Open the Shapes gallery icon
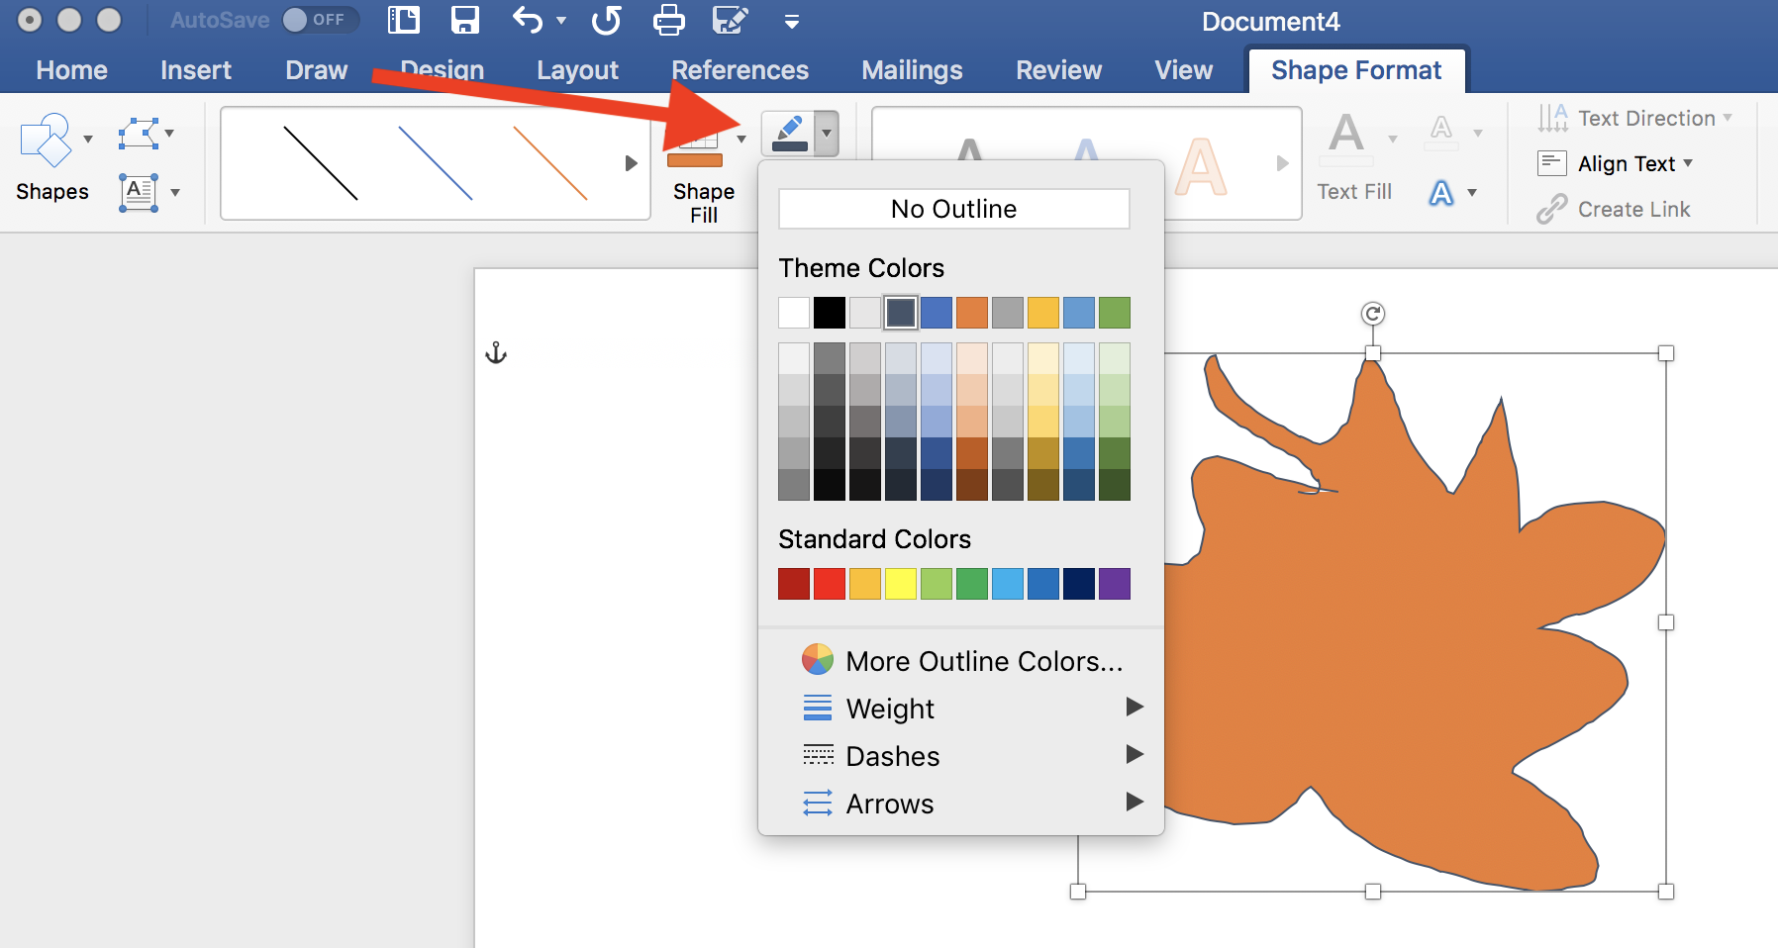The image size is (1778, 948). (46, 141)
